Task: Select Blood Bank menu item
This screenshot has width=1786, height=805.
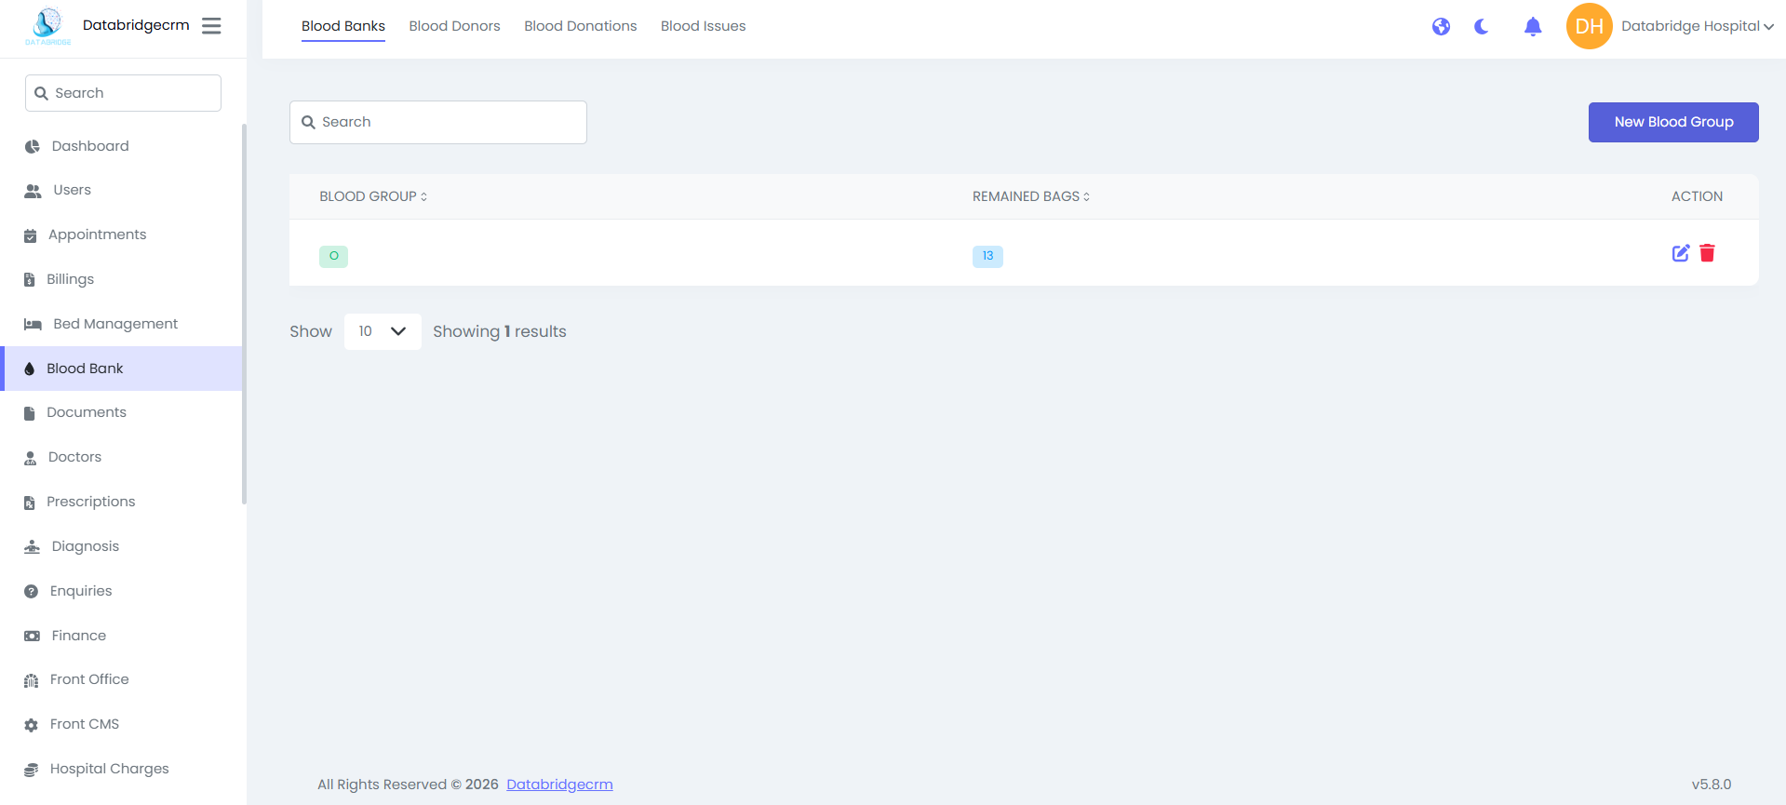Action: [x=121, y=369]
